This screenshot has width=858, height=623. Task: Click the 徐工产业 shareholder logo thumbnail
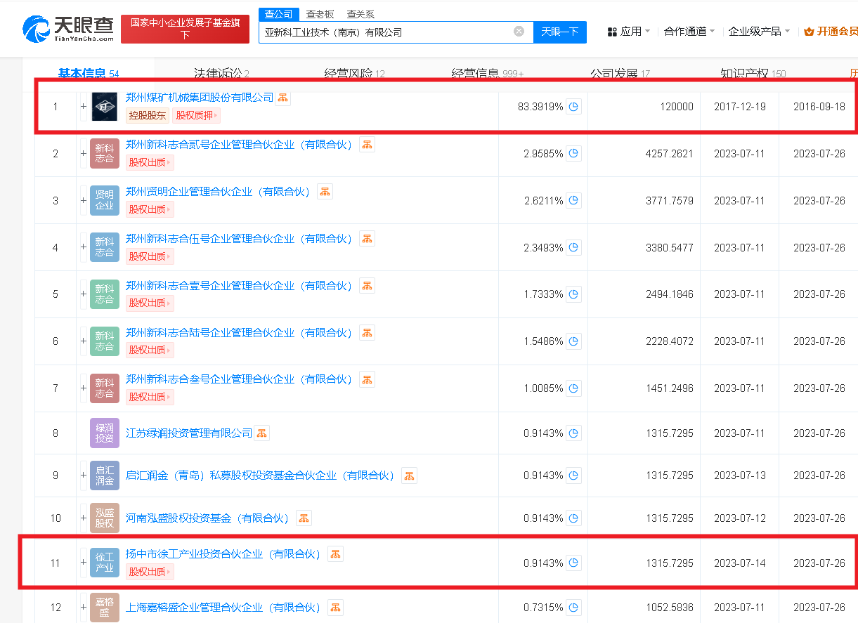pos(105,563)
